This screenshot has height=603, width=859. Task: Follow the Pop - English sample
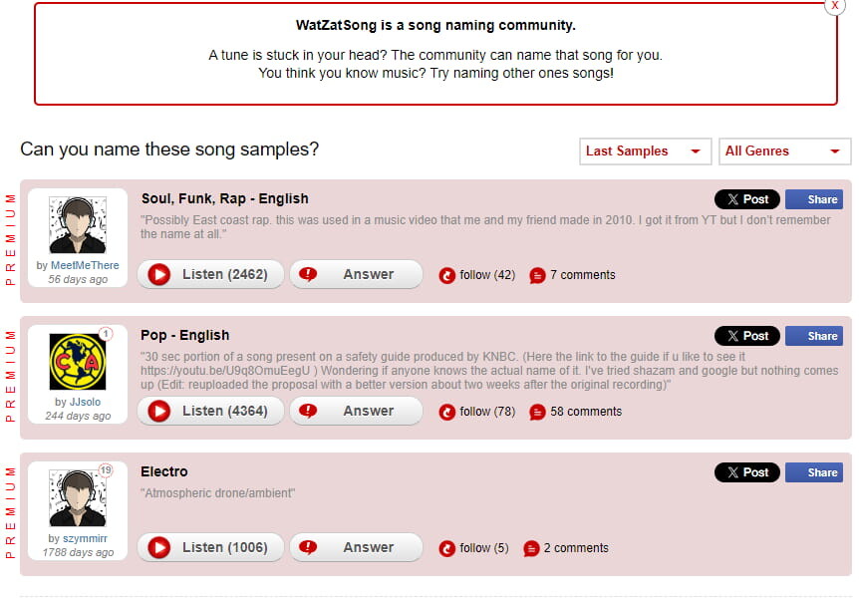[476, 412]
